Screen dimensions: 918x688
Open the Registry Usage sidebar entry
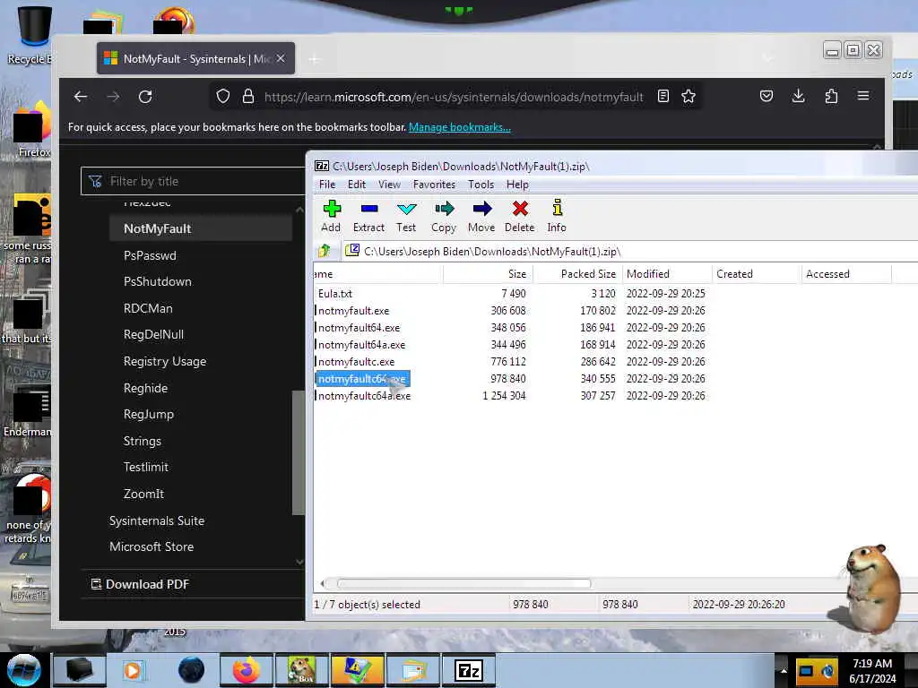click(x=165, y=362)
